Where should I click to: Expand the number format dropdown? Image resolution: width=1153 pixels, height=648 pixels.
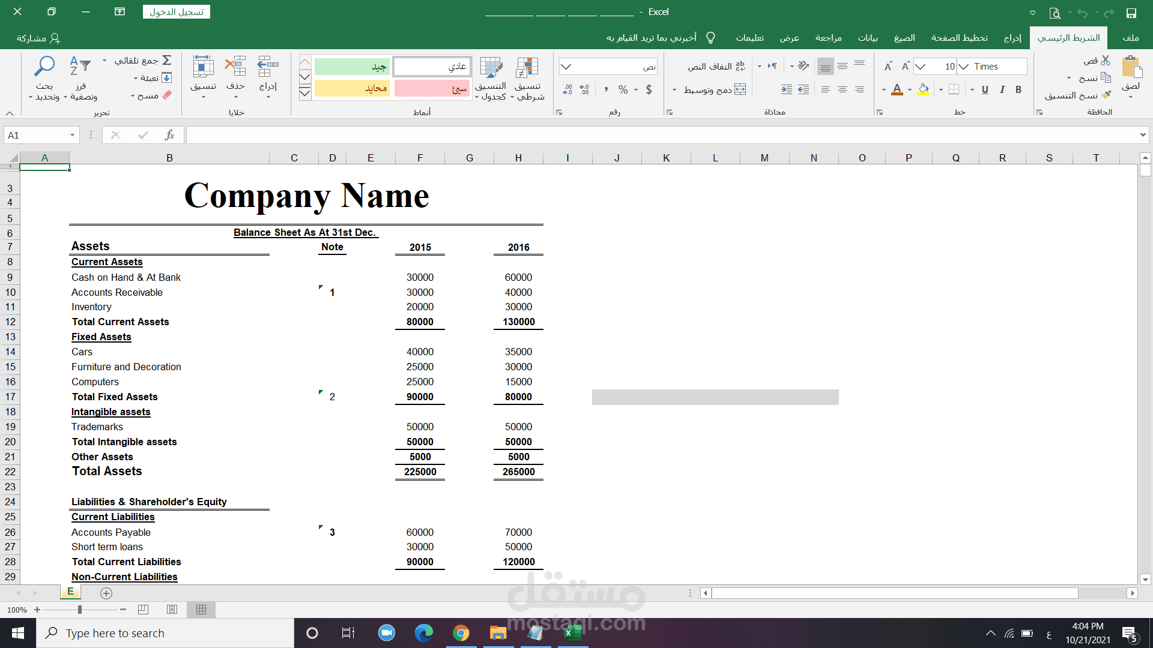coord(566,66)
